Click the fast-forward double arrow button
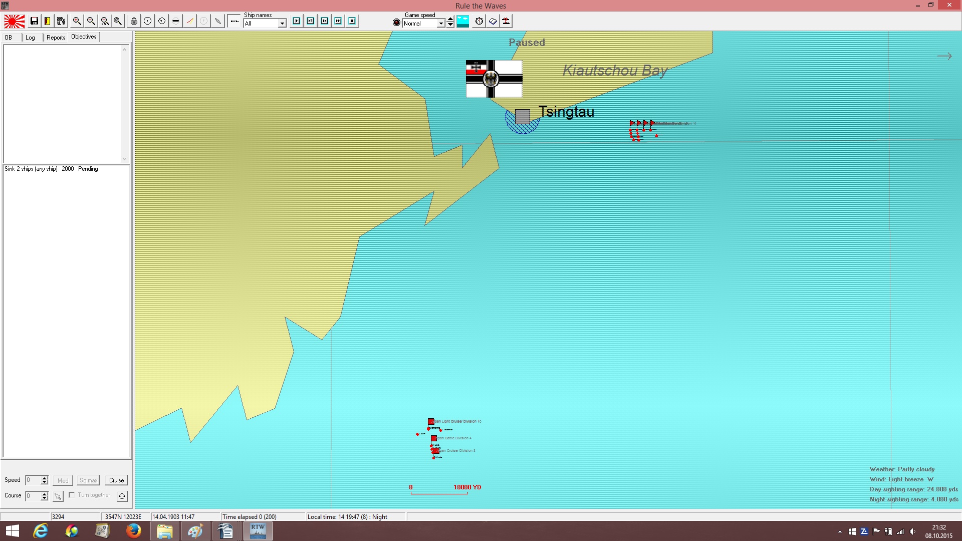The height and width of the screenshot is (541, 962). 338,21
